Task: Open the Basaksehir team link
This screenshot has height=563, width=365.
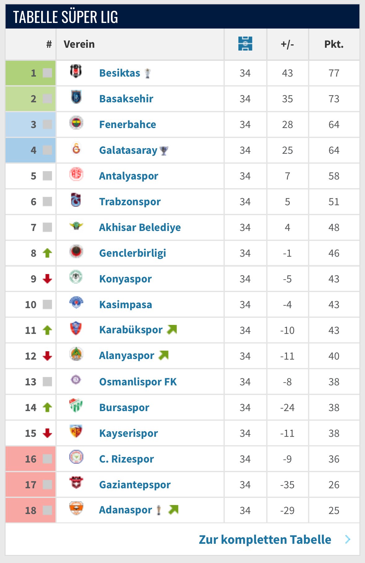Action: coord(126,99)
